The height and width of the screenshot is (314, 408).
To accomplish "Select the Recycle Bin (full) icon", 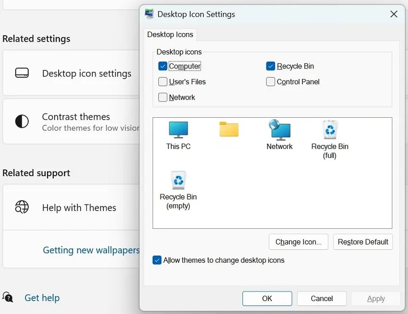I will [x=330, y=130].
